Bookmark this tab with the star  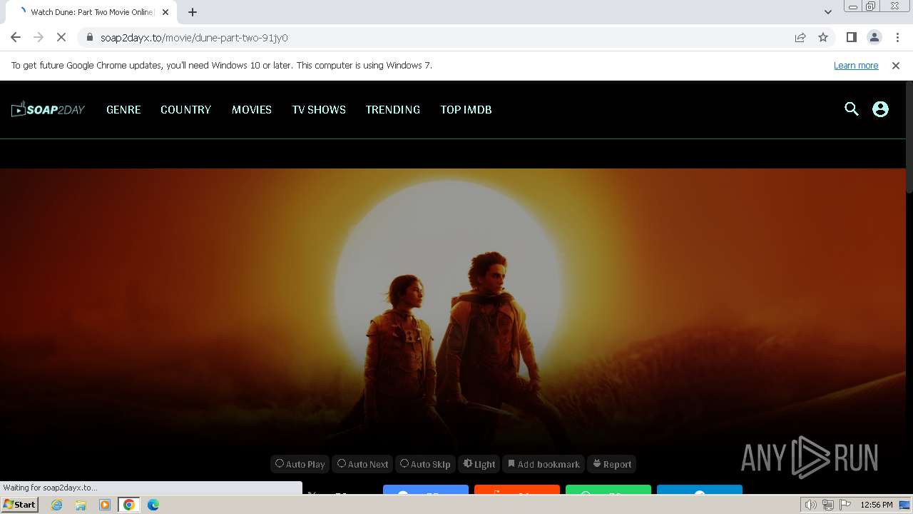pos(823,37)
